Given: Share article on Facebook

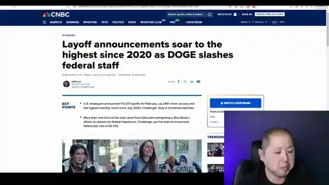Looking at the screenshot, I should click(x=178, y=82).
